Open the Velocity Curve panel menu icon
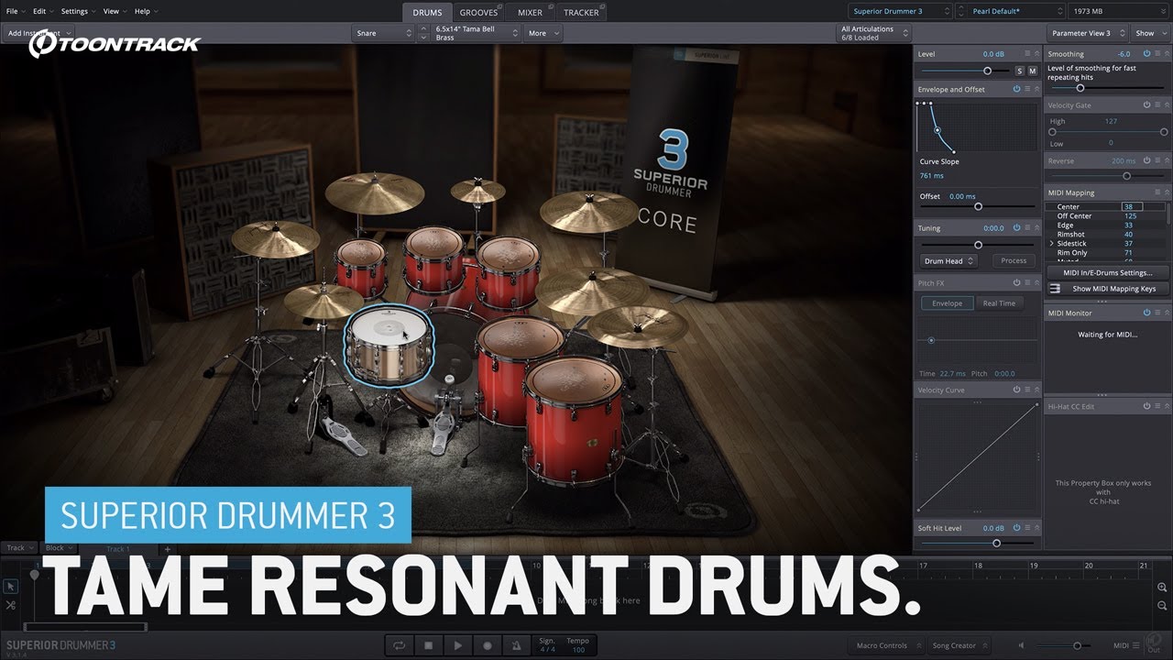Screen dimensions: 1173x660 tap(1027, 390)
